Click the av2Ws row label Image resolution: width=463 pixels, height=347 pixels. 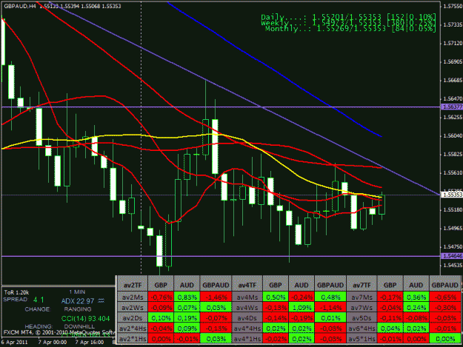pyautogui.click(x=133, y=308)
